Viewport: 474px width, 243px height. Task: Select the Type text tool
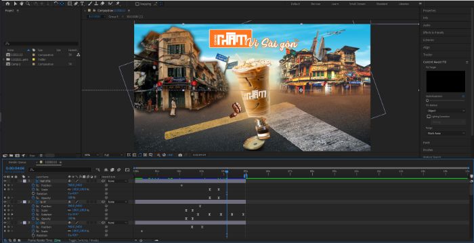click(x=82, y=3)
